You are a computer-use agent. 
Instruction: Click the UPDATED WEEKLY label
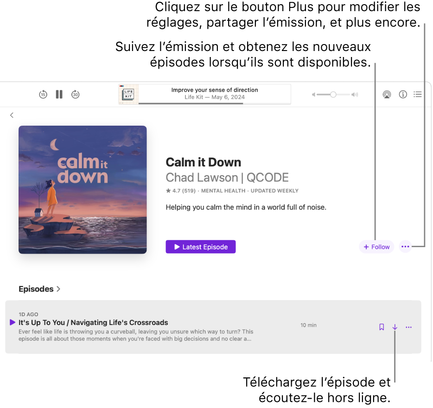(274, 191)
